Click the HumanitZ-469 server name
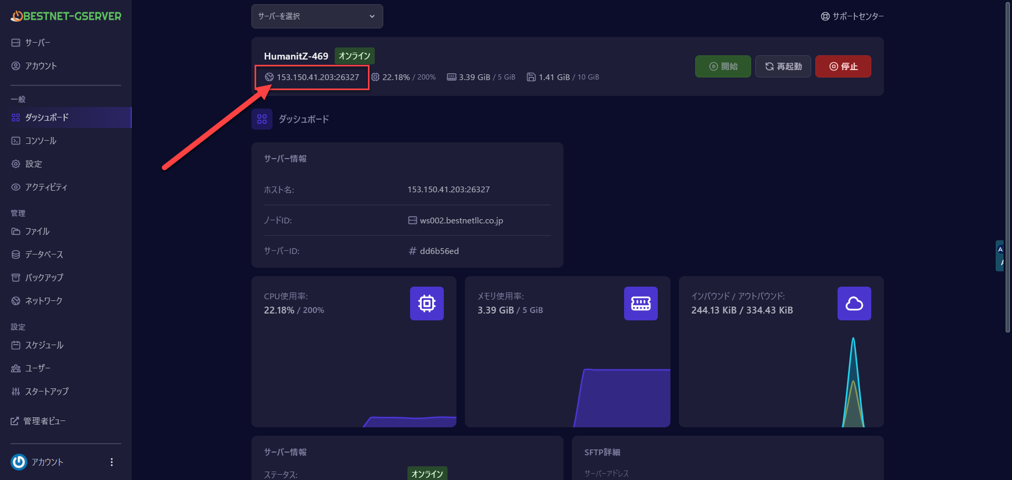 296,56
